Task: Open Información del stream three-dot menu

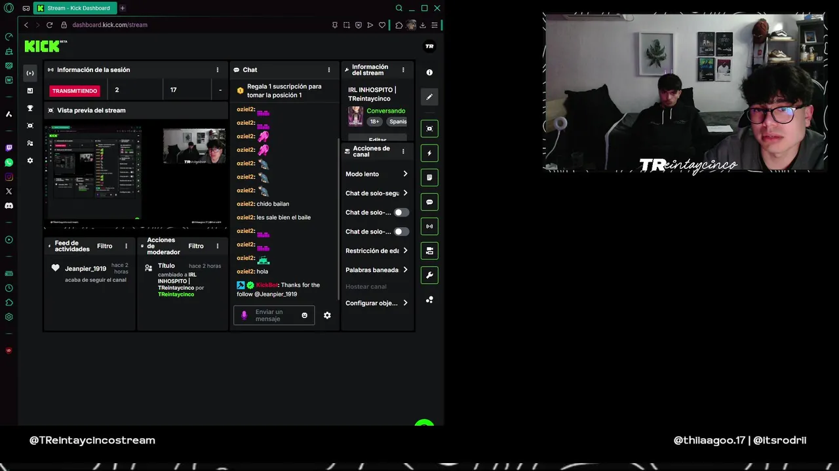Action: click(x=403, y=70)
